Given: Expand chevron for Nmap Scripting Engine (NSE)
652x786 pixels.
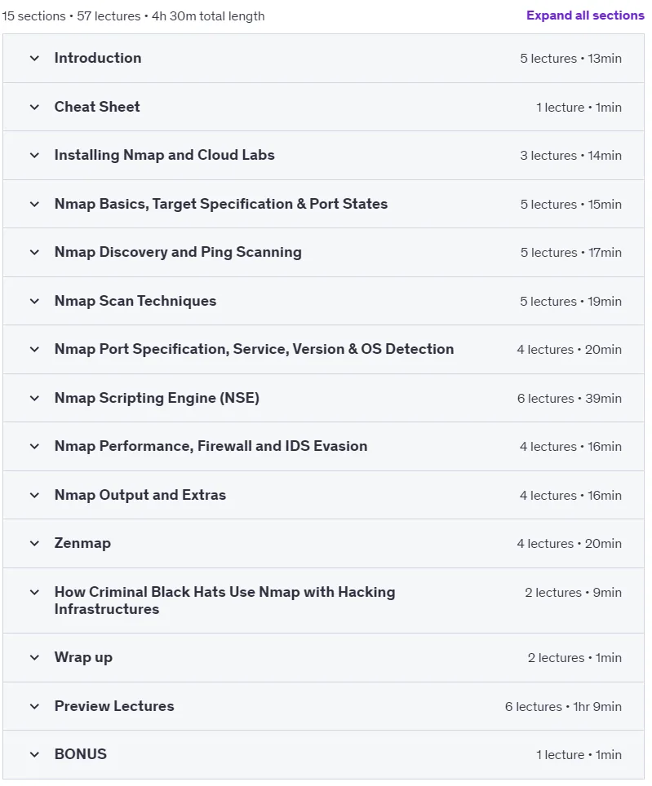Looking at the screenshot, I should 34,398.
